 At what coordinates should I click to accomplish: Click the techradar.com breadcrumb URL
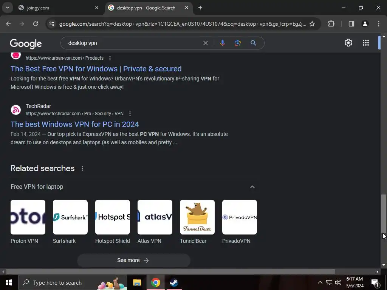tap(74, 114)
